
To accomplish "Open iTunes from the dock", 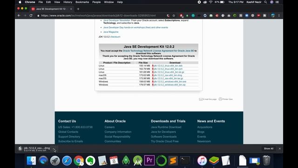I will 202,161.
